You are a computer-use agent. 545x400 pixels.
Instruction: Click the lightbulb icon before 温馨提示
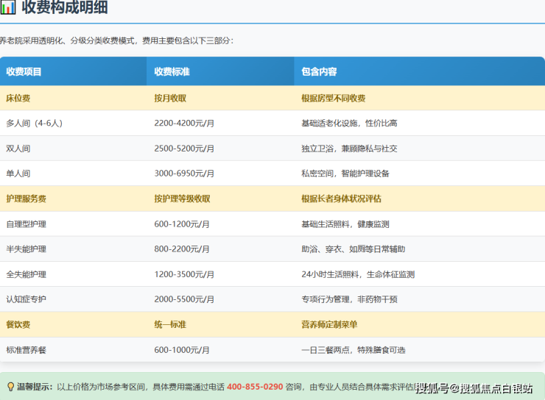pyautogui.click(x=10, y=387)
